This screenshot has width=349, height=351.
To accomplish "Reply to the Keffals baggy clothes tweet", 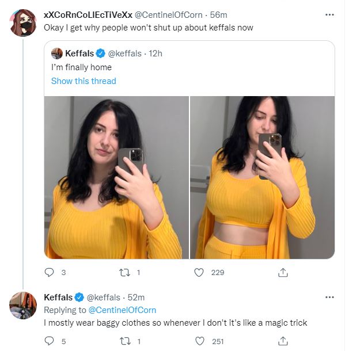I will (49, 341).
